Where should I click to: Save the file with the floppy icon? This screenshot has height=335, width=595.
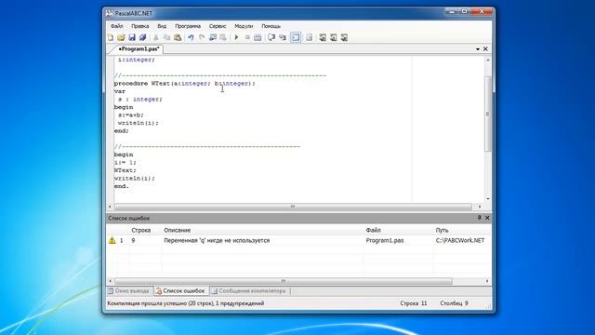click(132, 37)
